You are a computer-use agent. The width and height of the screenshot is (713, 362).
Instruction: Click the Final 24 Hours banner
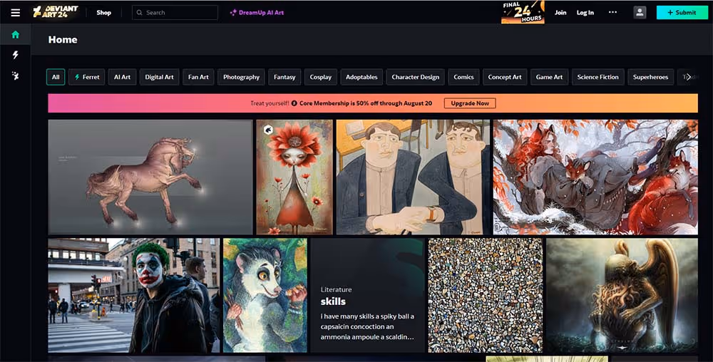coord(523,12)
